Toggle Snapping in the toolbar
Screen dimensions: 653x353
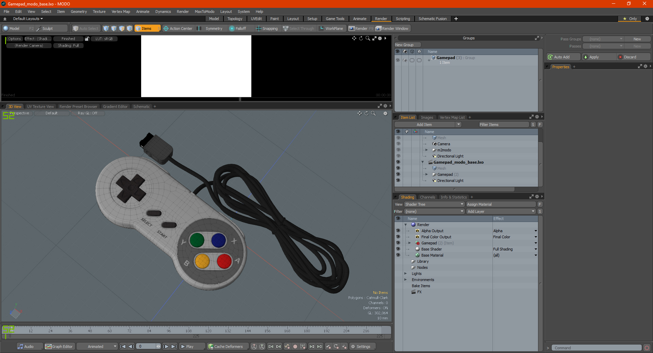(267, 29)
